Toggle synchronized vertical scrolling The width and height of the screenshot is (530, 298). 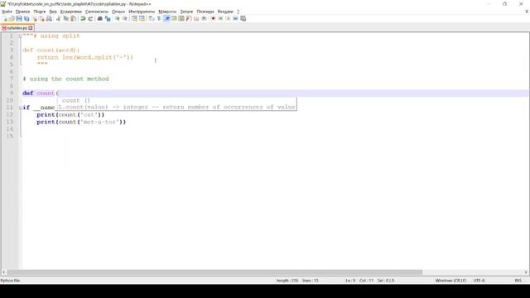tap(134, 18)
